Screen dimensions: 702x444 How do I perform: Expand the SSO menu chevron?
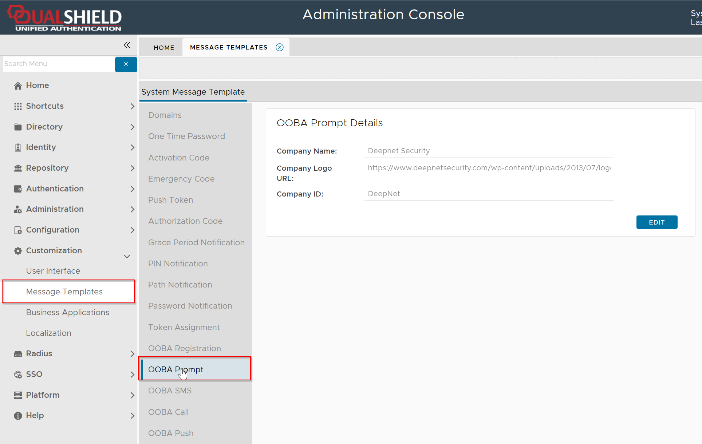point(132,374)
